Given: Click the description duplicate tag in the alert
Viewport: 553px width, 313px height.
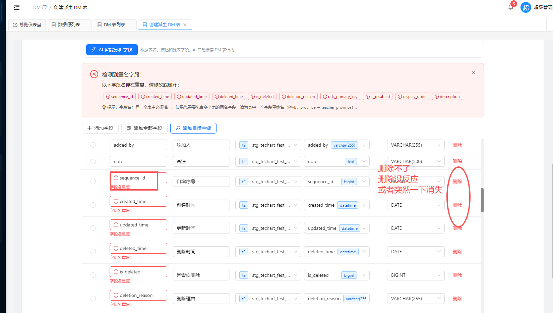Looking at the screenshot, I should (447, 97).
